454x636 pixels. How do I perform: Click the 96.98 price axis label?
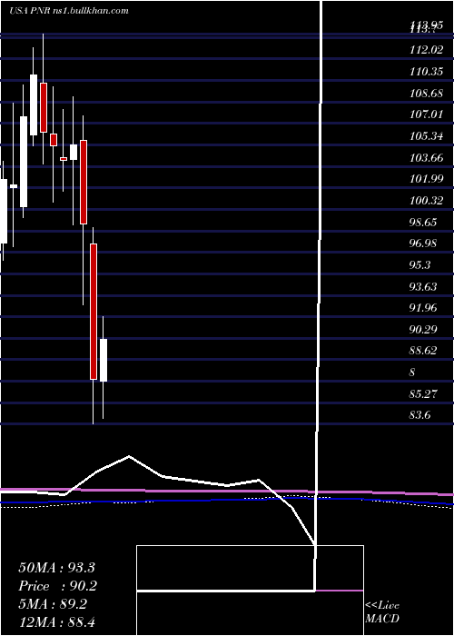[421, 243]
